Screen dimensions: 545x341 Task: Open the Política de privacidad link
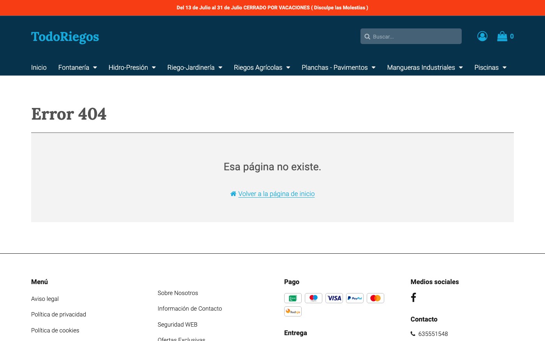(x=58, y=314)
